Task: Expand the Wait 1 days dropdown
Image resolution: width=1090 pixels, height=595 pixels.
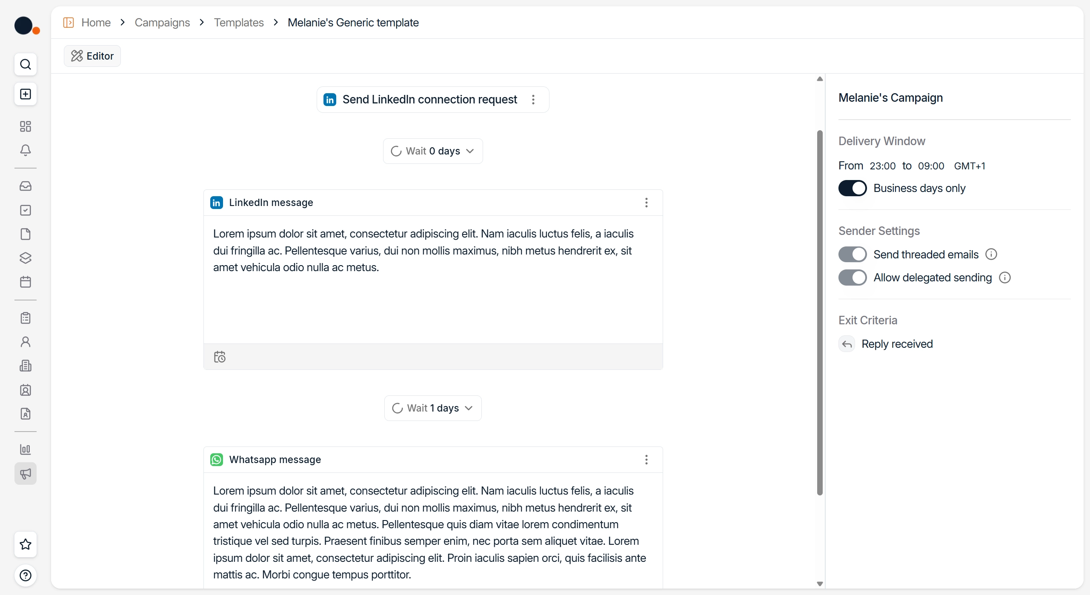Action: [433, 408]
